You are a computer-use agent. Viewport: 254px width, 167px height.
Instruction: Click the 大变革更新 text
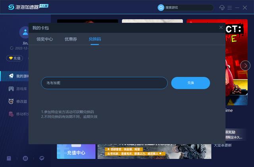click(223, 145)
